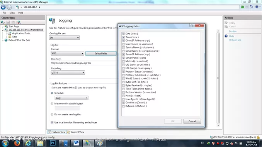Viewport: 262px width, 147px height.
Task: Open Firefox from the taskbar
Action: [17, 143]
